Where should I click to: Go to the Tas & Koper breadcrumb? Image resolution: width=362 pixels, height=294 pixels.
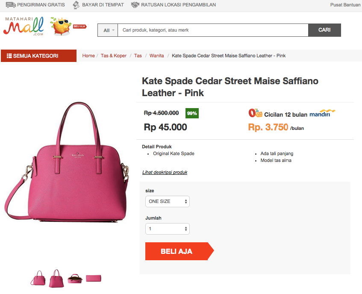[114, 56]
